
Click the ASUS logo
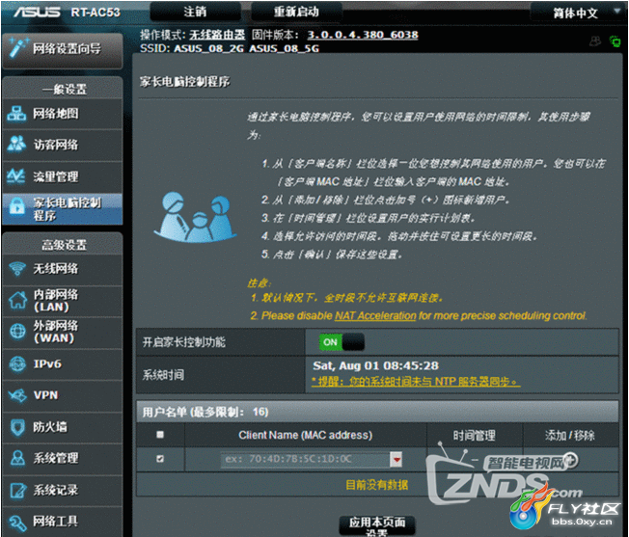38,12
